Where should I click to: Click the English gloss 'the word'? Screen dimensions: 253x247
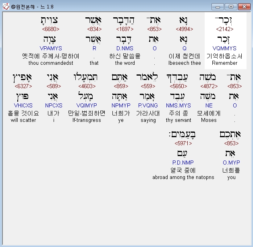pos(125,63)
